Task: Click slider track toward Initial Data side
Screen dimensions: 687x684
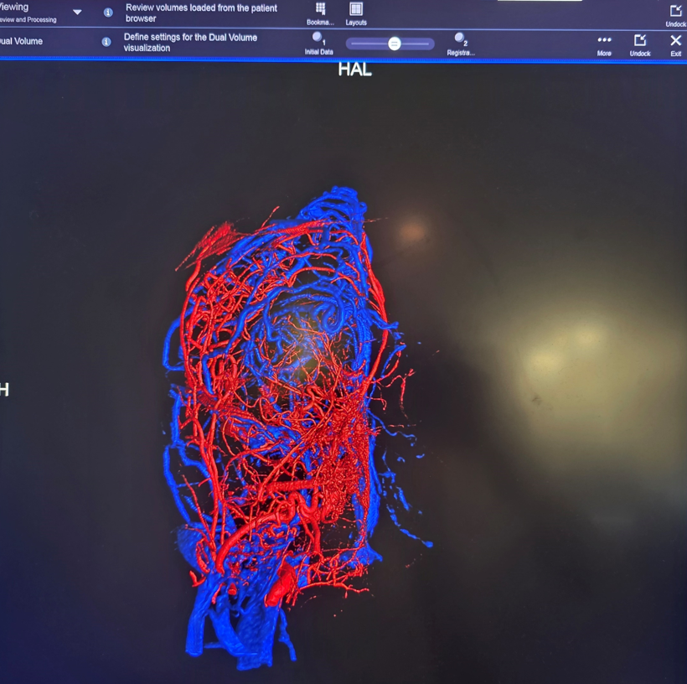Action: click(367, 44)
